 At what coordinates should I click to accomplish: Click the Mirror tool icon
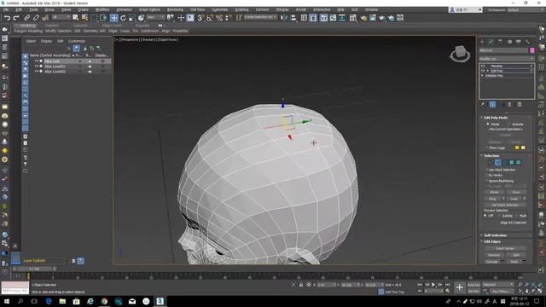284,18
